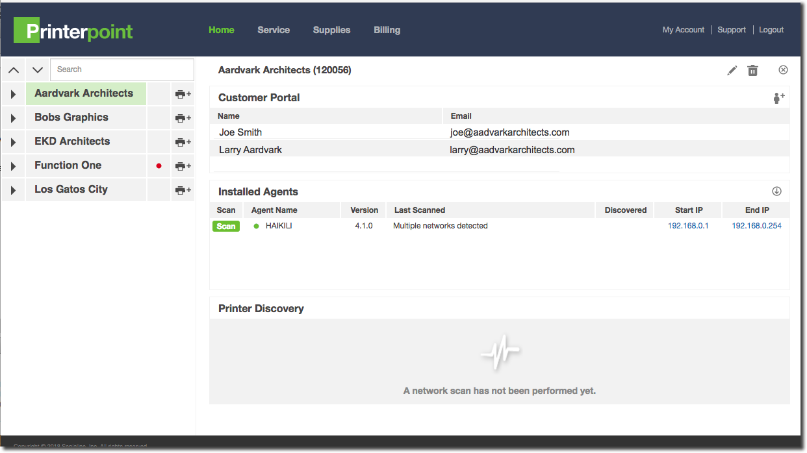The width and height of the screenshot is (807, 453).
Task: Click the Start IP 192.168.0.1 link
Action: [688, 226]
